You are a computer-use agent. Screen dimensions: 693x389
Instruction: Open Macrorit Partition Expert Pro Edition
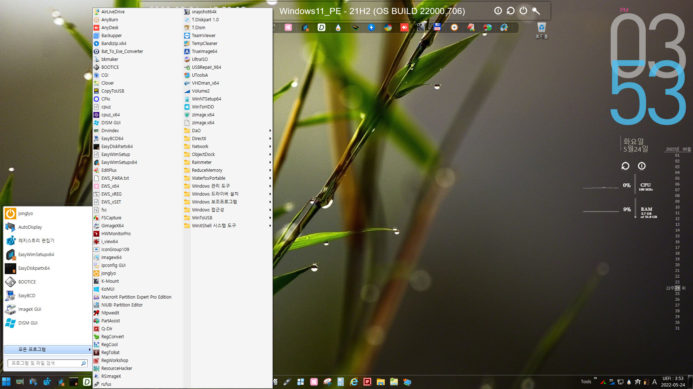(x=138, y=297)
